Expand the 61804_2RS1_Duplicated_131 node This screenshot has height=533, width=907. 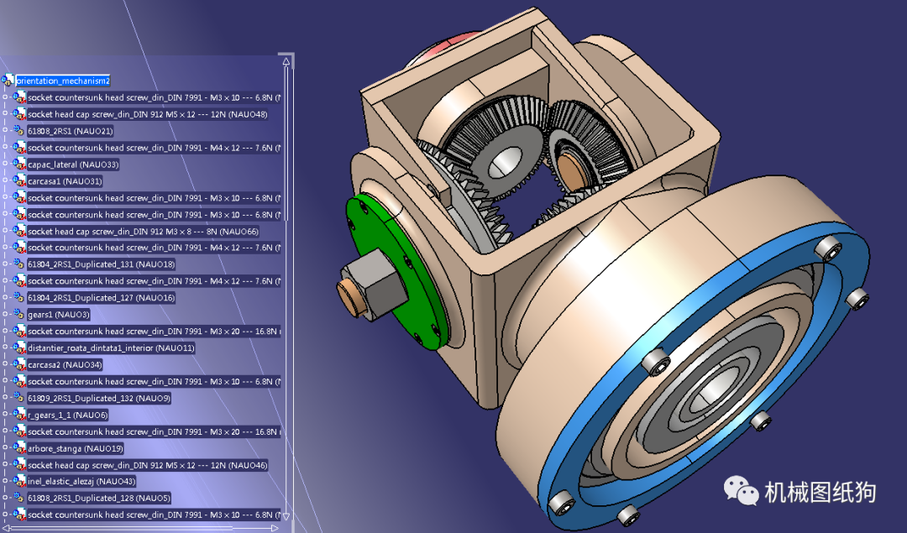(x=5, y=264)
